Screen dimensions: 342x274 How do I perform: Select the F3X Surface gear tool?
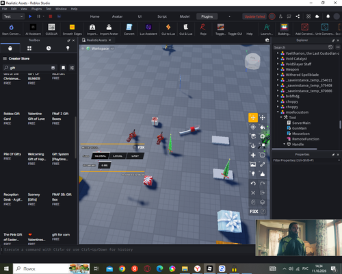click(263, 136)
